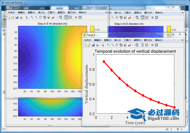
Task: Click title 'Temporal evolution of vertical displacement'
Action: (135, 51)
